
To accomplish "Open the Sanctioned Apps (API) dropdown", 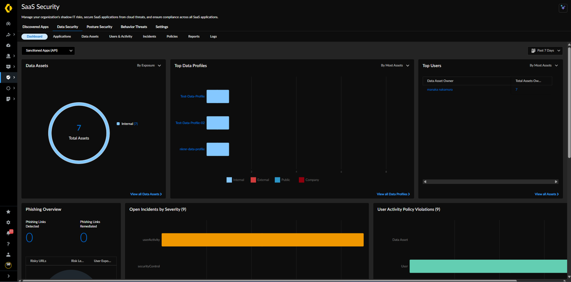I will pos(48,50).
